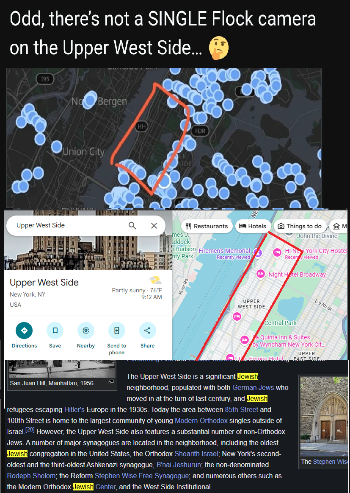Click the E 97th St street label
The height and width of the screenshot is (493, 350).
point(323,305)
